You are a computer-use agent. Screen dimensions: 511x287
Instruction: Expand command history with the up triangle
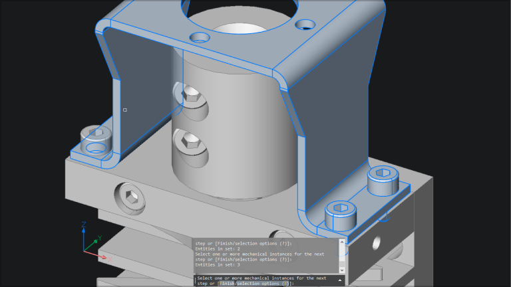(340, 280)
